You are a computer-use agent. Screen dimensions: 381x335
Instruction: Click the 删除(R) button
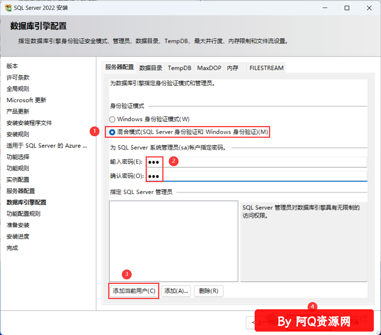tap(208, 291)
